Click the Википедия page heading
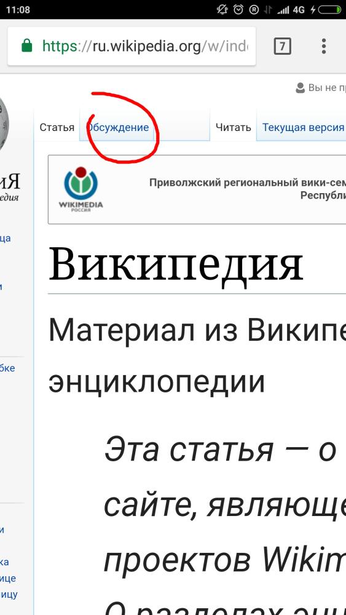The height and width of the screenshot is (615, 346). pyautogui.click(x=176, y=264)
